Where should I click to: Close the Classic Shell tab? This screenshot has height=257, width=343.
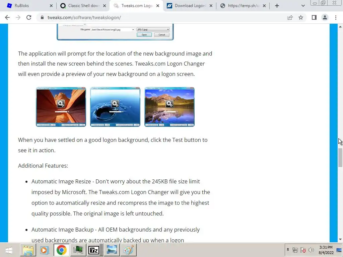[x=105, y=6]
